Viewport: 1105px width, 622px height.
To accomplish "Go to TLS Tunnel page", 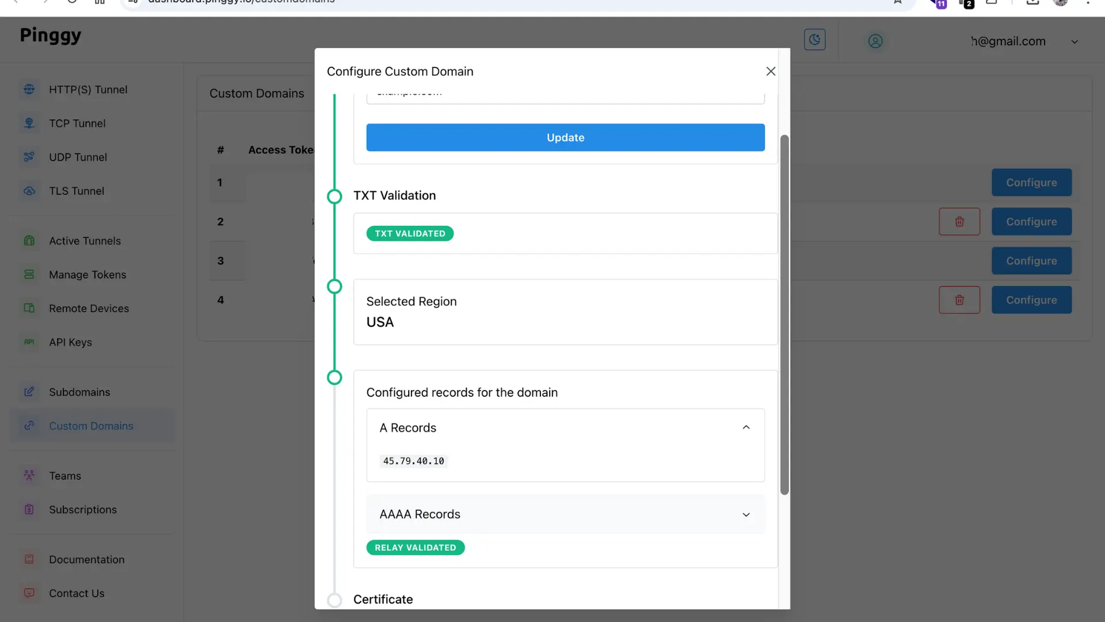I will [x=77, y=191].
